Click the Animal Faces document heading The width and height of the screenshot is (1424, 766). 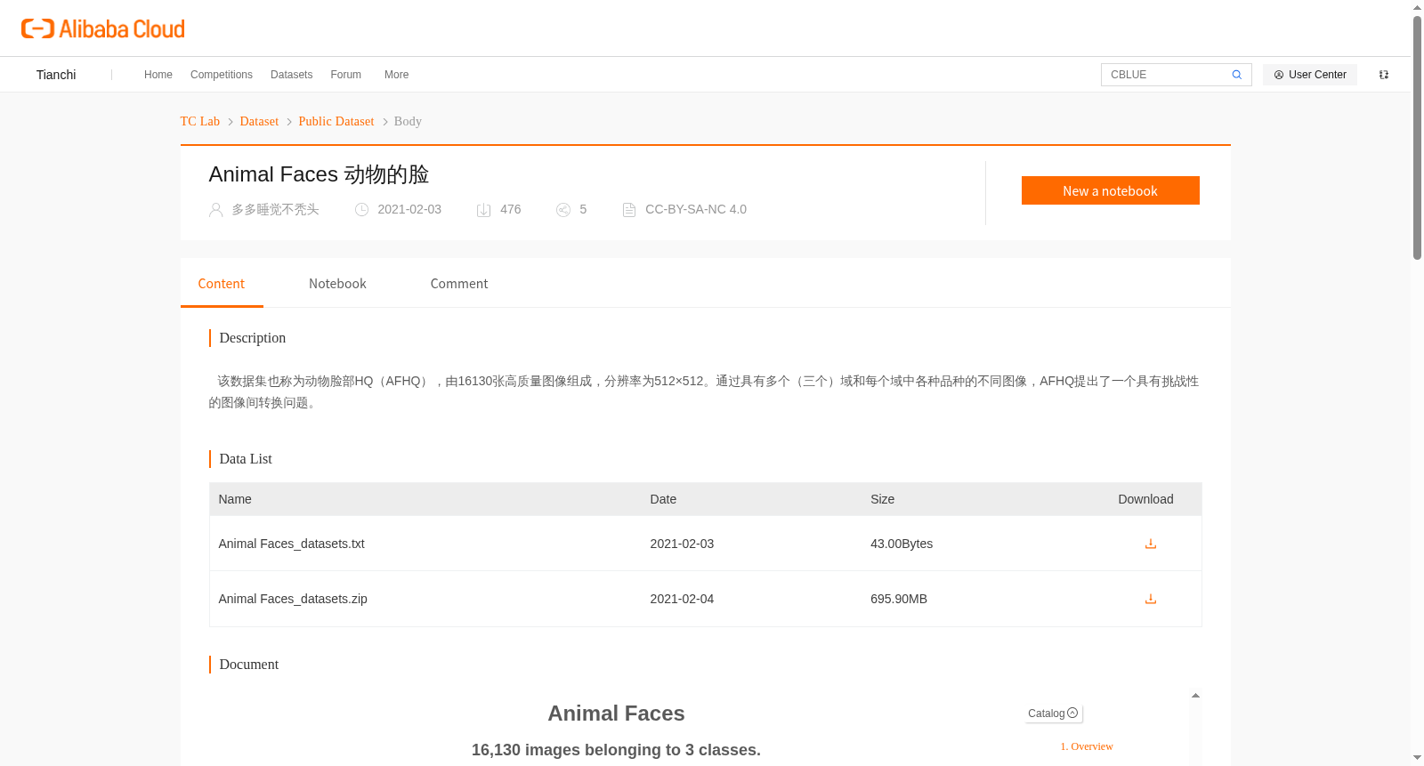point(616,714)
